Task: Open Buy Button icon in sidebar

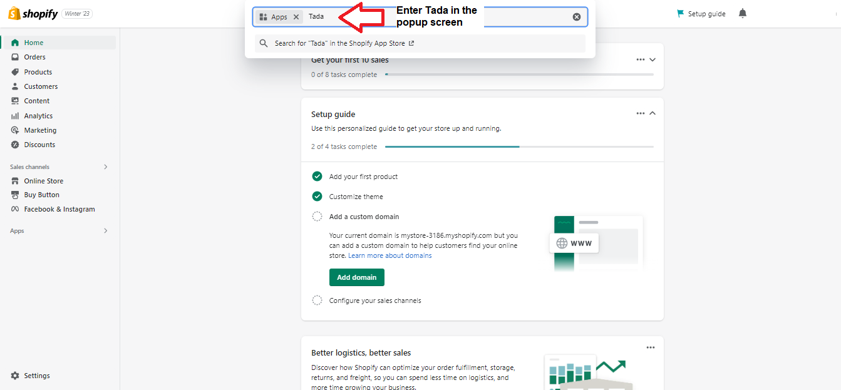Action: click(15, 195)
